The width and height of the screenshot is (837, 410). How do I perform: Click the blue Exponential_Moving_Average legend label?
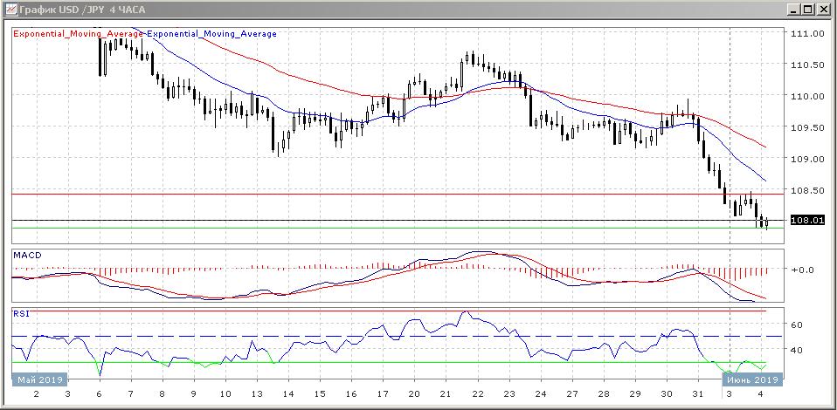211,34
